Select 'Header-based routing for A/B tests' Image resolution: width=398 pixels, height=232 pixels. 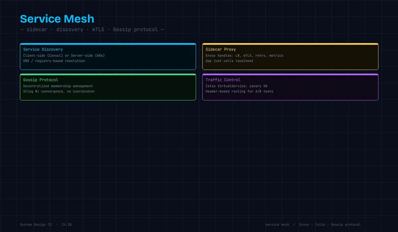click(239, 91)
